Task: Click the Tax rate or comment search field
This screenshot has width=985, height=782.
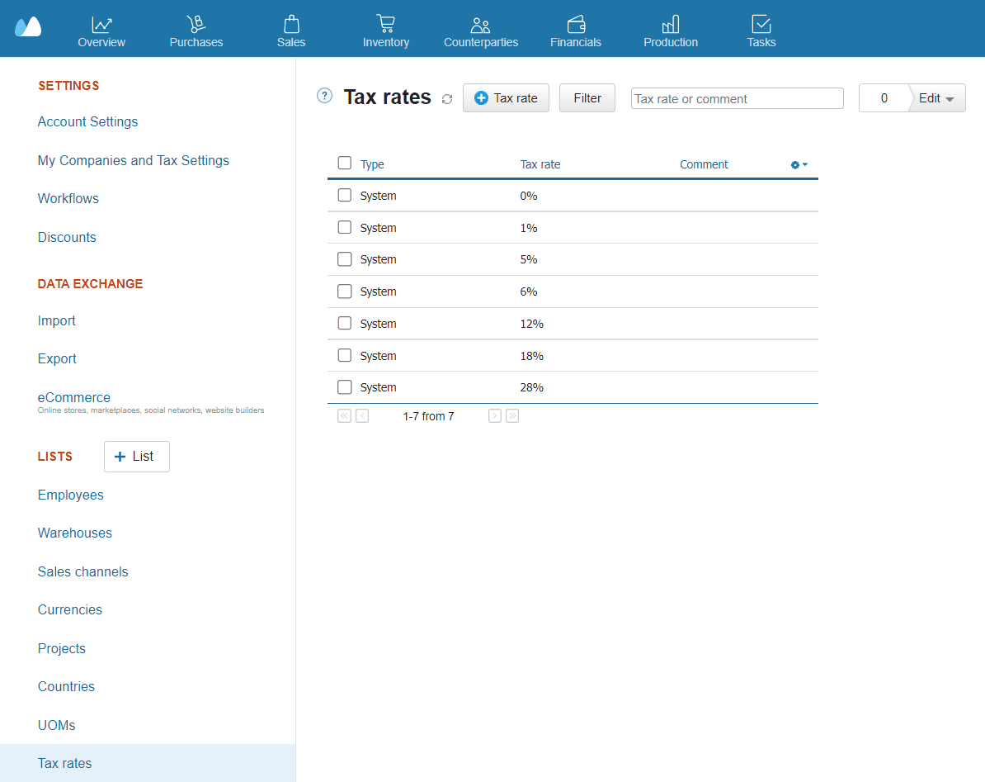Action: (x=737, y=98)
